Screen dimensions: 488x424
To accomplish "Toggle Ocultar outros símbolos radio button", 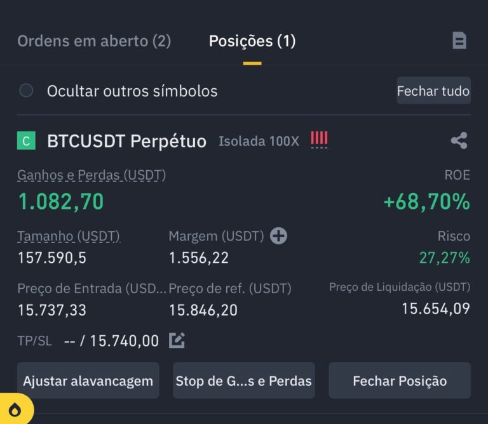I will 26,91.
